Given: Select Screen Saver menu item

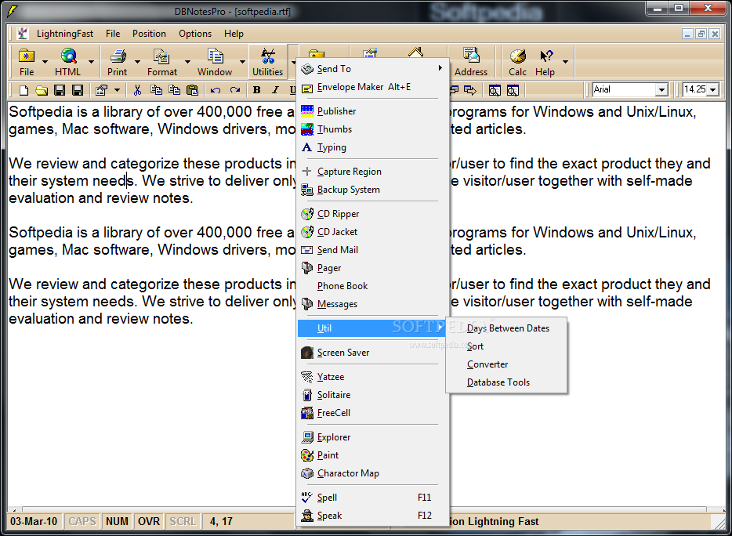Looking at the screenshot, I should [373, 353].
